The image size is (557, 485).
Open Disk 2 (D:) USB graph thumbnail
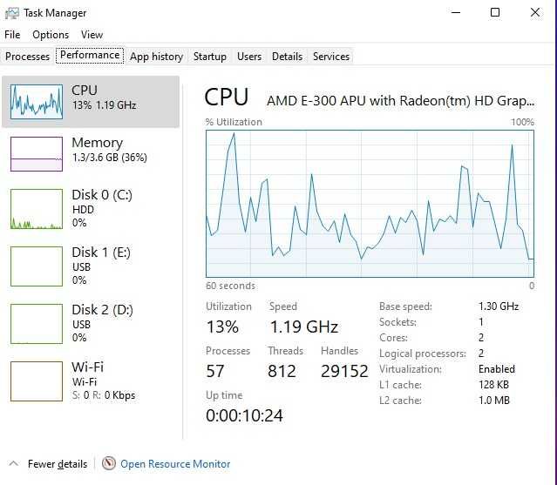coord(37,323)
